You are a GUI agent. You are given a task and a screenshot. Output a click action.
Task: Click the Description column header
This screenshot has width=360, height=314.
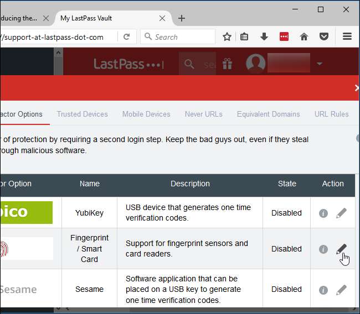click(x=190, y=184)
